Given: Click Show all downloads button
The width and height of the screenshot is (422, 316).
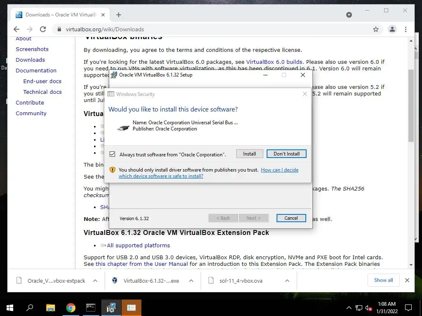Looking at the screenshot, I should 383,280.
